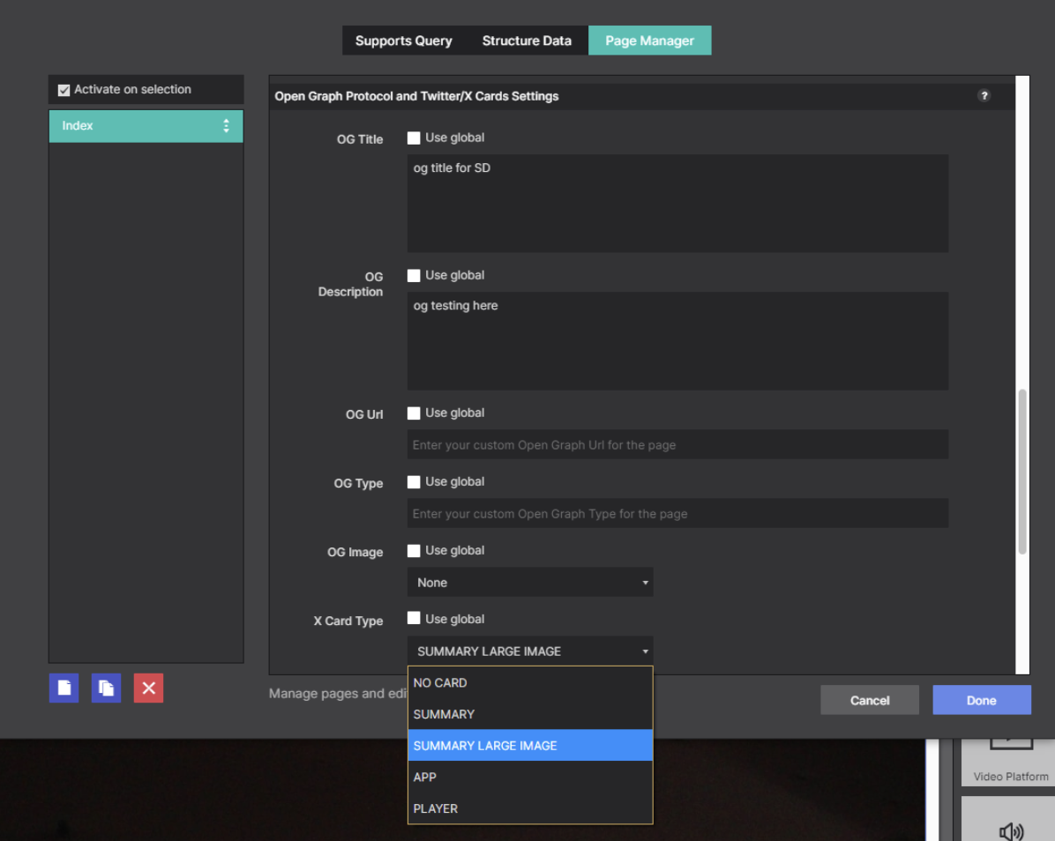
Task: Open the OG Image None dropdown
Action: point(530,583)
